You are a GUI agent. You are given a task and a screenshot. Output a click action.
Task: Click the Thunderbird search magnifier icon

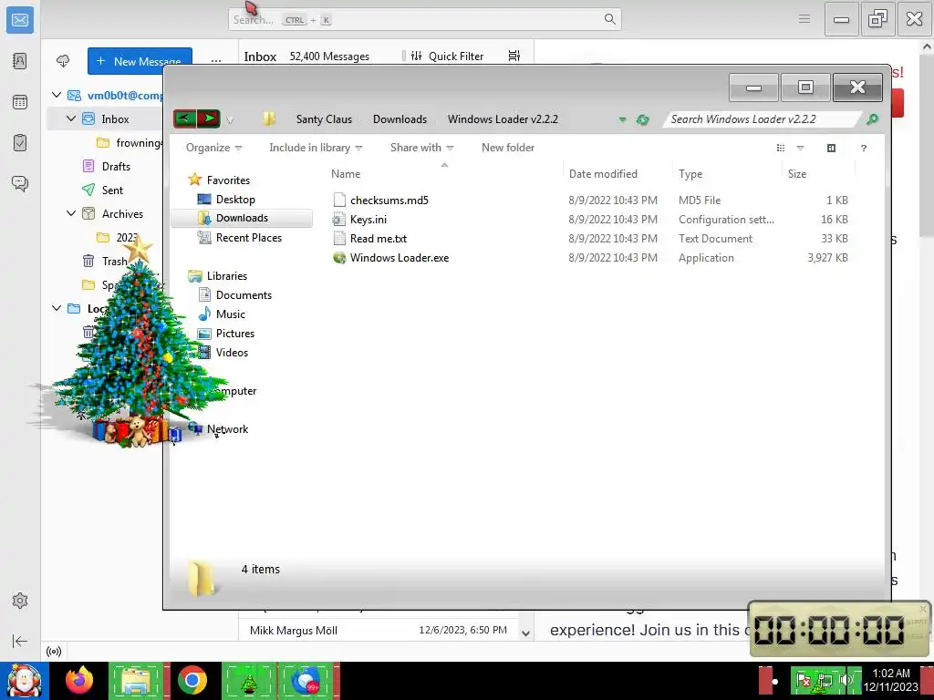click(609, 20)
